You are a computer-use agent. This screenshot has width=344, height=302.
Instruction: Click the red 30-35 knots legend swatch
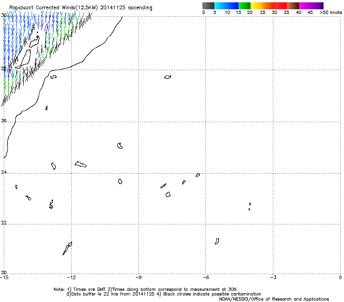[x=281, y=6]
